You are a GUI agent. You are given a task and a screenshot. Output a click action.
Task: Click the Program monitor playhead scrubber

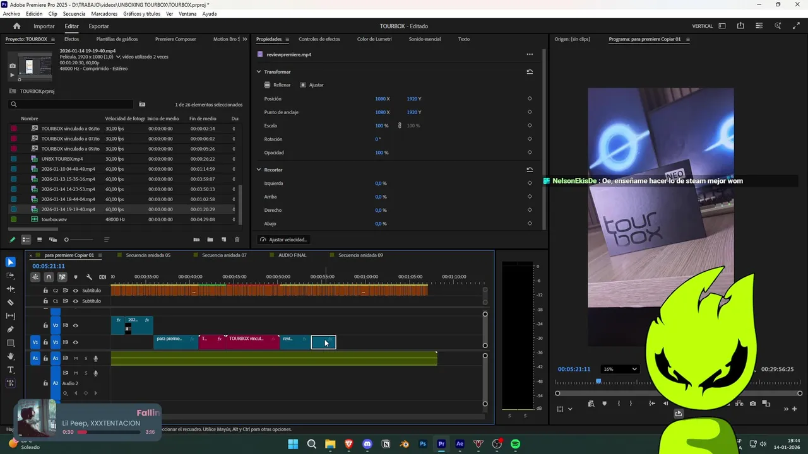[x=598, y=381]
